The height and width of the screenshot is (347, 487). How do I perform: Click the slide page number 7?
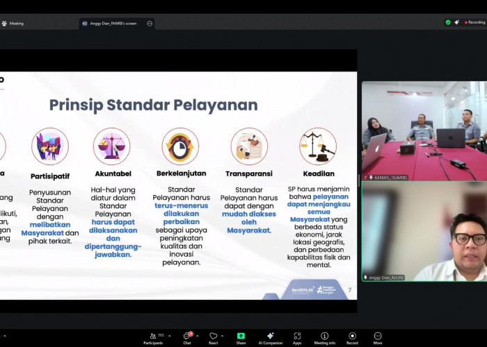(350, 290)
